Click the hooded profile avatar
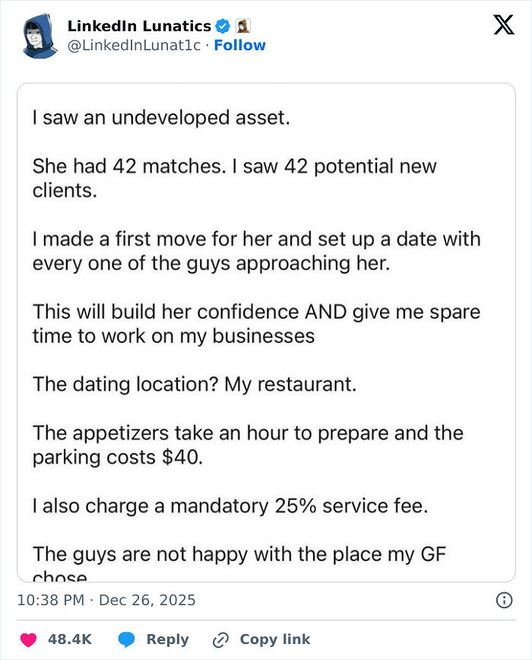 (x=36, y=34)
